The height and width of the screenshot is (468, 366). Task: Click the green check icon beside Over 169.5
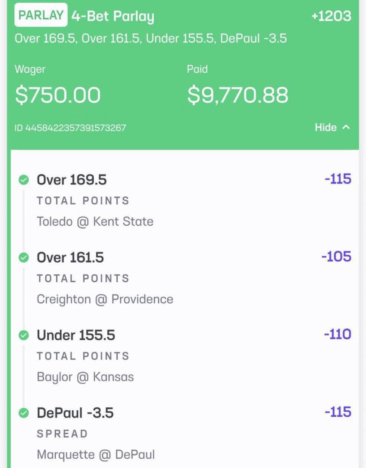tap(24, 180)
